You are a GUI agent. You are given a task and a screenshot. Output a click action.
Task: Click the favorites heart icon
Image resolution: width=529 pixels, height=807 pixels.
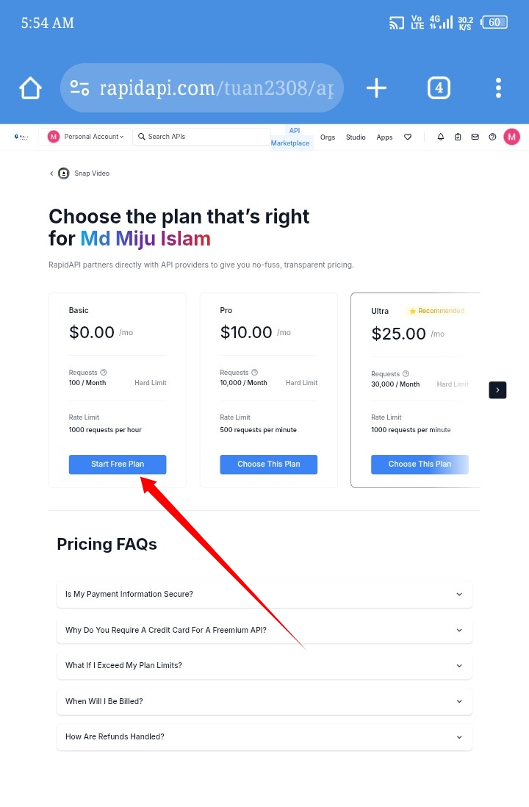pyautogui.click(x=408, y=137)
